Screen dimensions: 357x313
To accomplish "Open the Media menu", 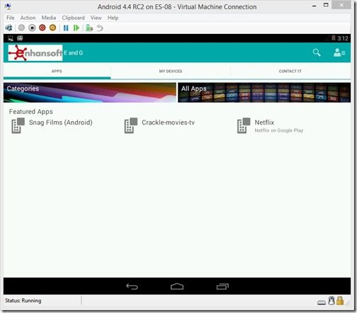I will coord(49,18).
